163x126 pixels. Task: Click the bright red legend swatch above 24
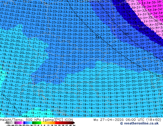click(x=56, y=123)
